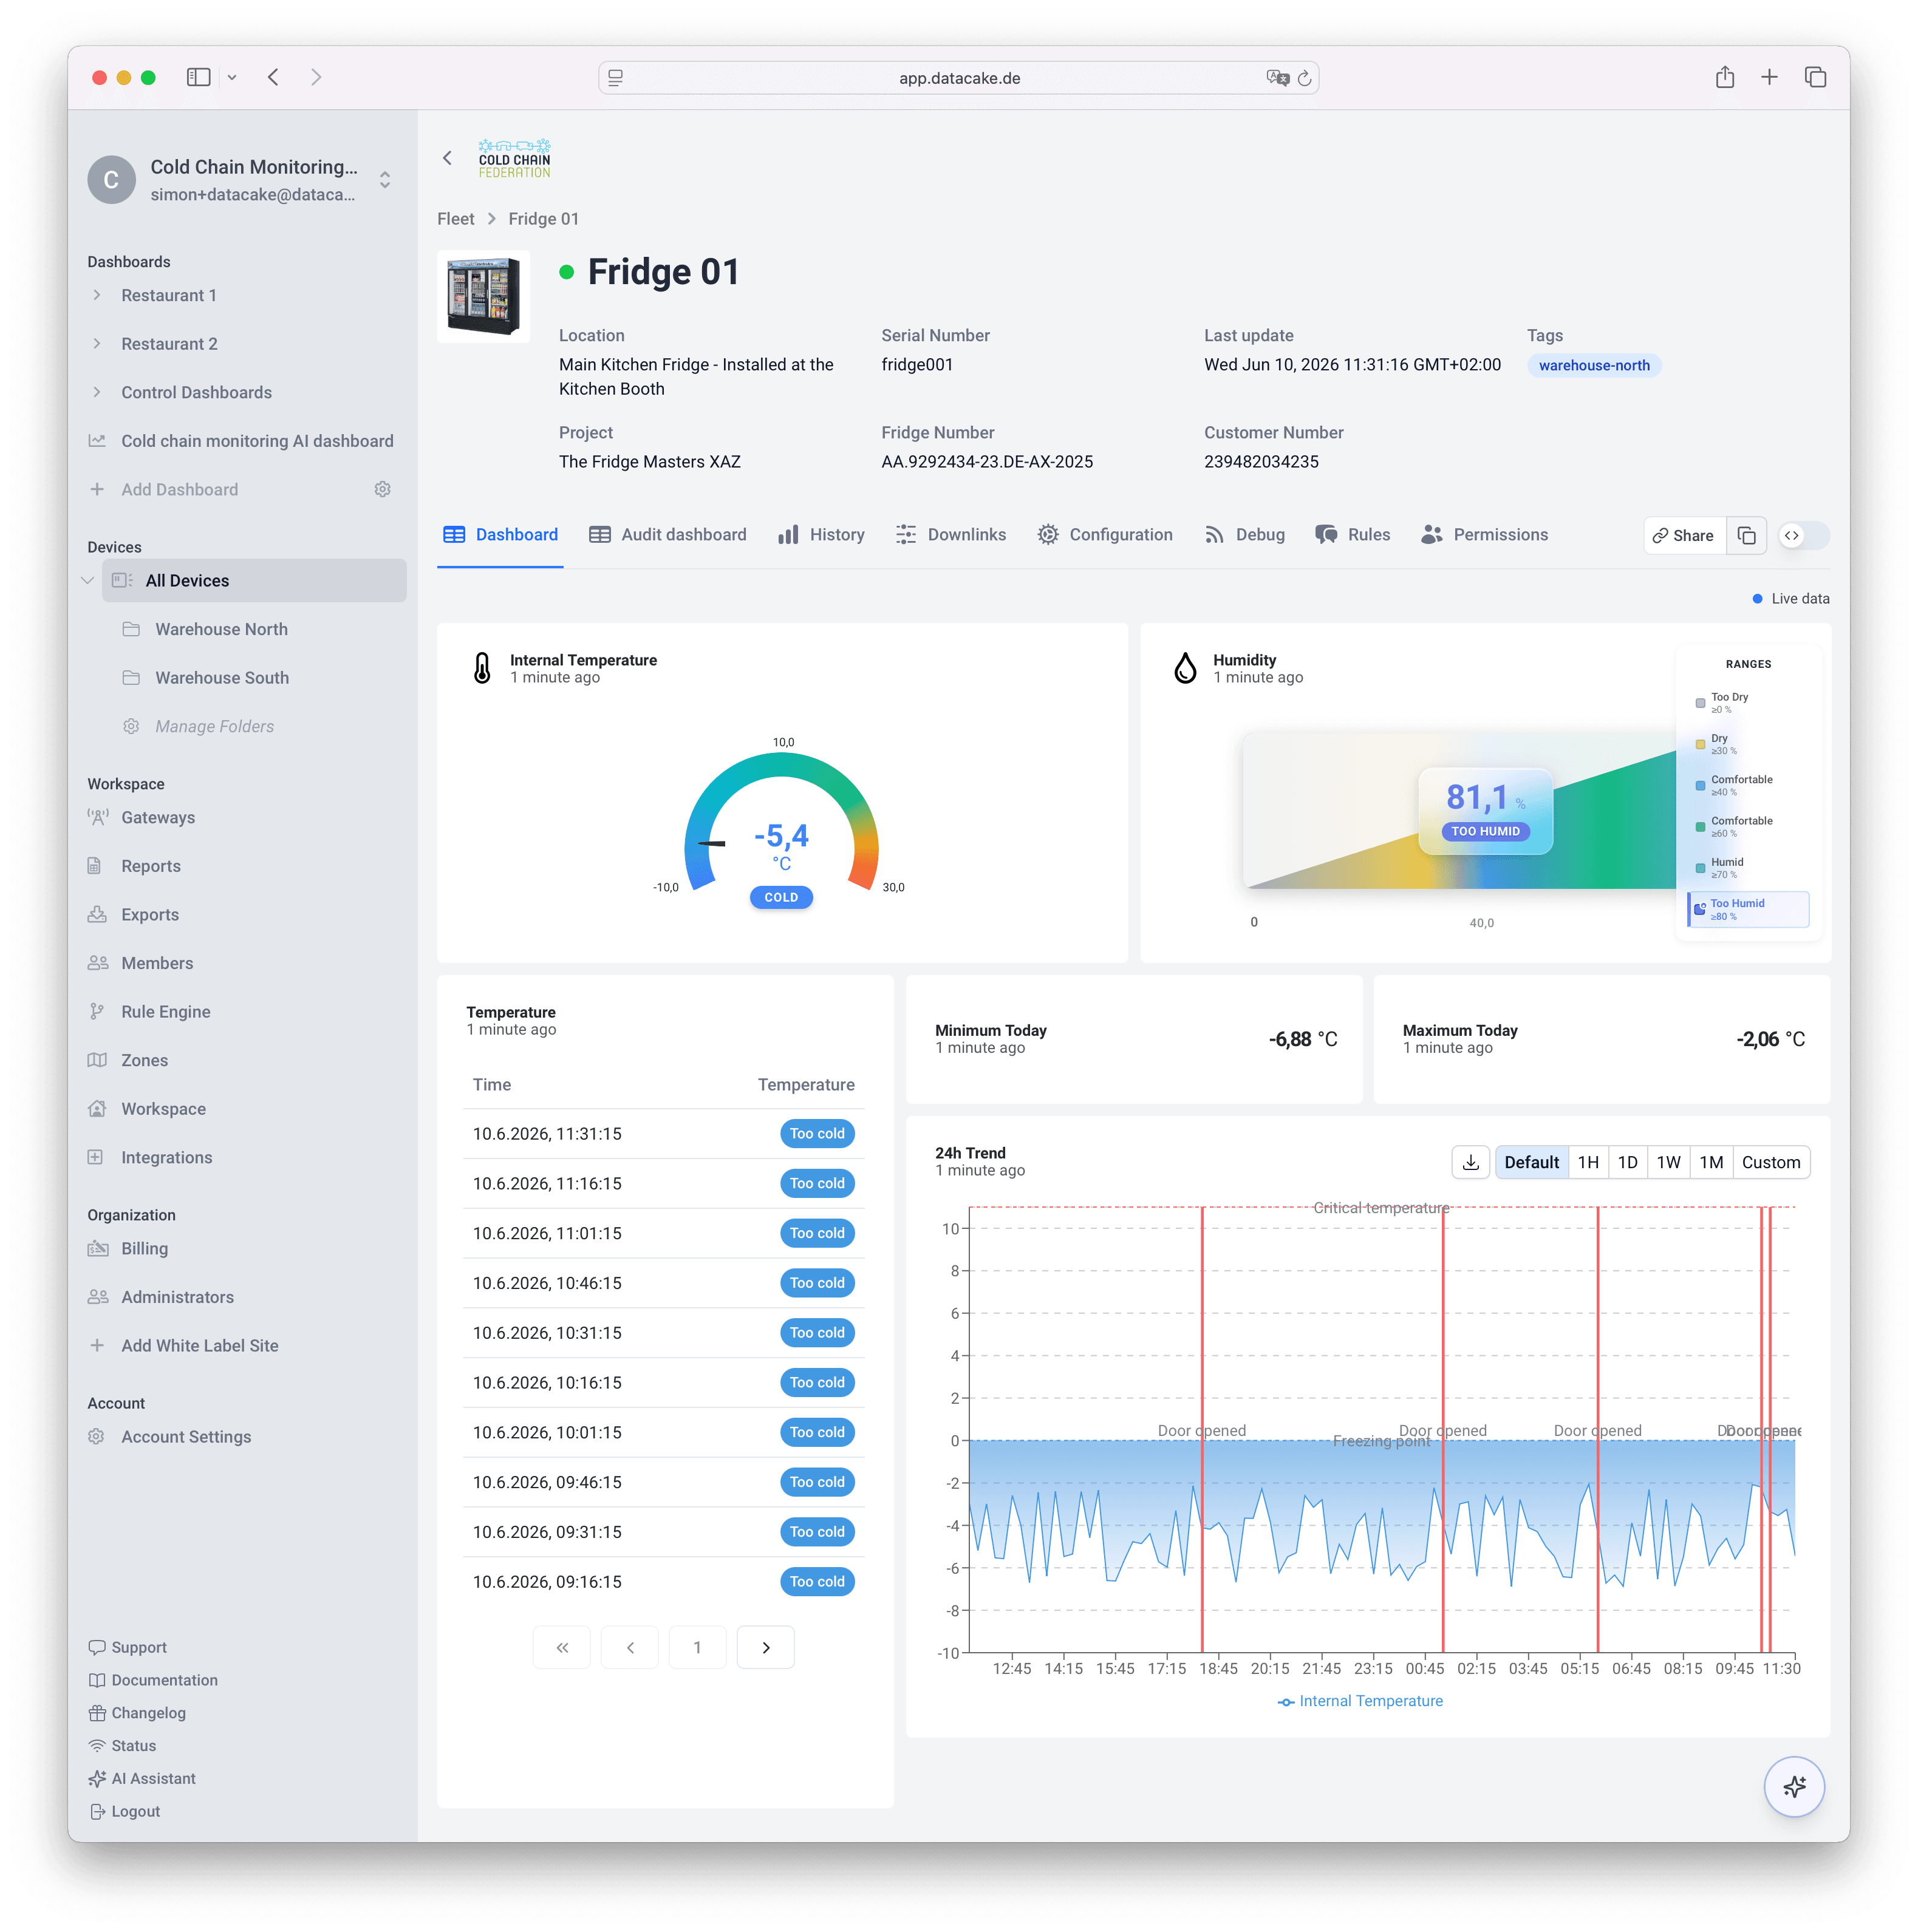The width and height of the screenshot is (1918, 1932).
Task: Select the 1M time range
Action: pyautogui.click(x=1711, y=1162)
